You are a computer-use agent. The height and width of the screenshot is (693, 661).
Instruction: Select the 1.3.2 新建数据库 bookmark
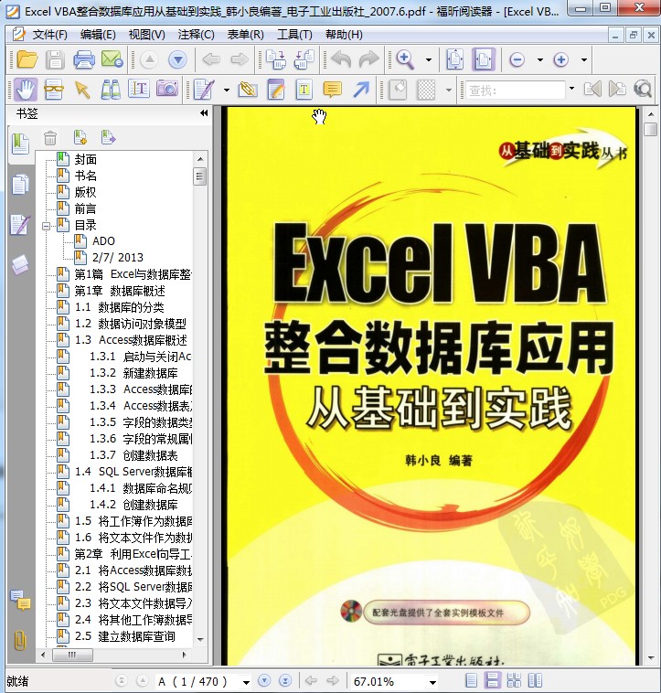pos(133,373)
